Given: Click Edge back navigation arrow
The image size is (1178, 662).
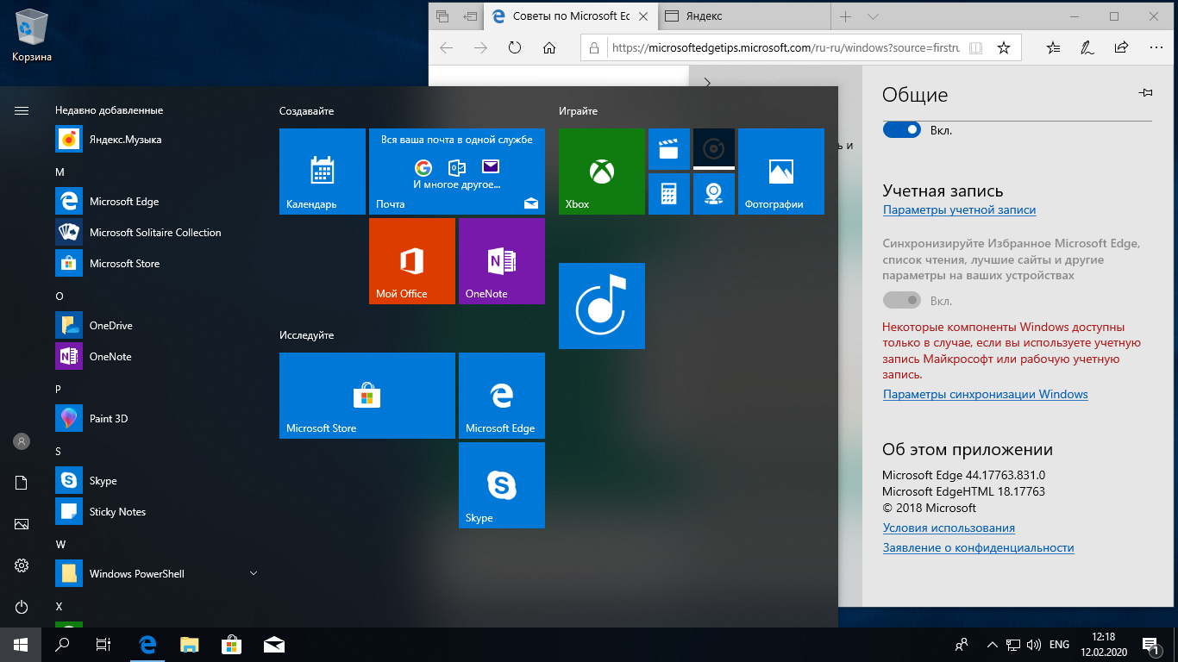Looking at the screenshot, I should point(446,48).
